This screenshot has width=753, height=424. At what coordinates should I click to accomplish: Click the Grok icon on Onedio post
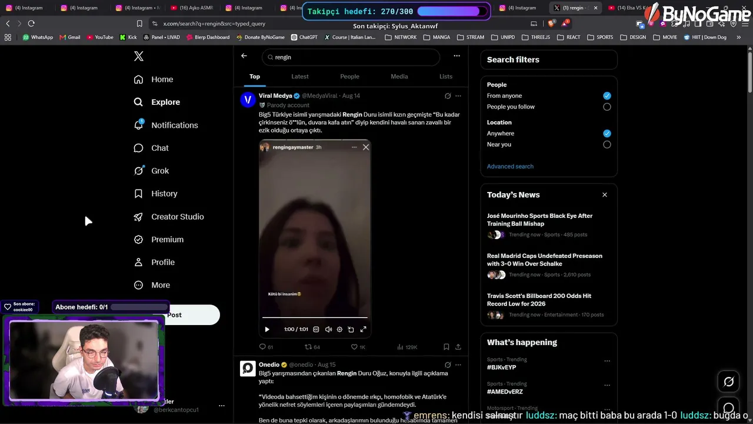[x=448, y=365]
